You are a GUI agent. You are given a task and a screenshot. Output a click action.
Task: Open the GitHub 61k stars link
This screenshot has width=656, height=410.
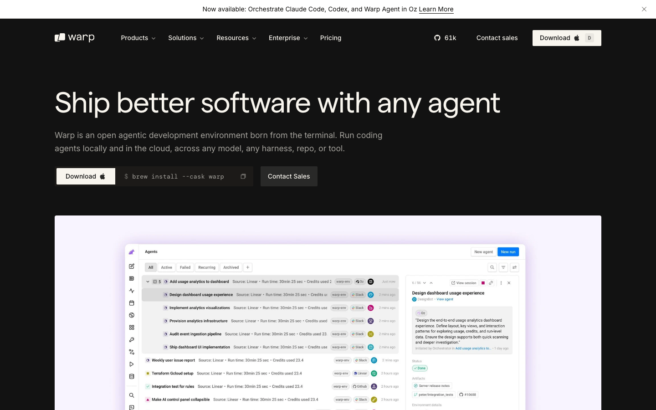(x=445, y=38)
